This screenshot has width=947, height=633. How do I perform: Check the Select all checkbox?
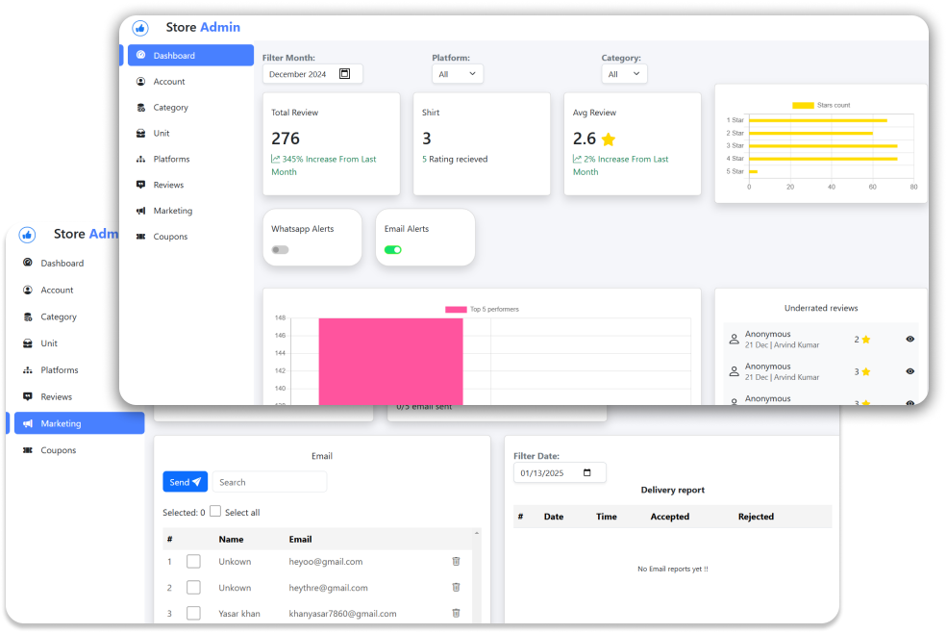pyautogui.click(x=217, y=512)
